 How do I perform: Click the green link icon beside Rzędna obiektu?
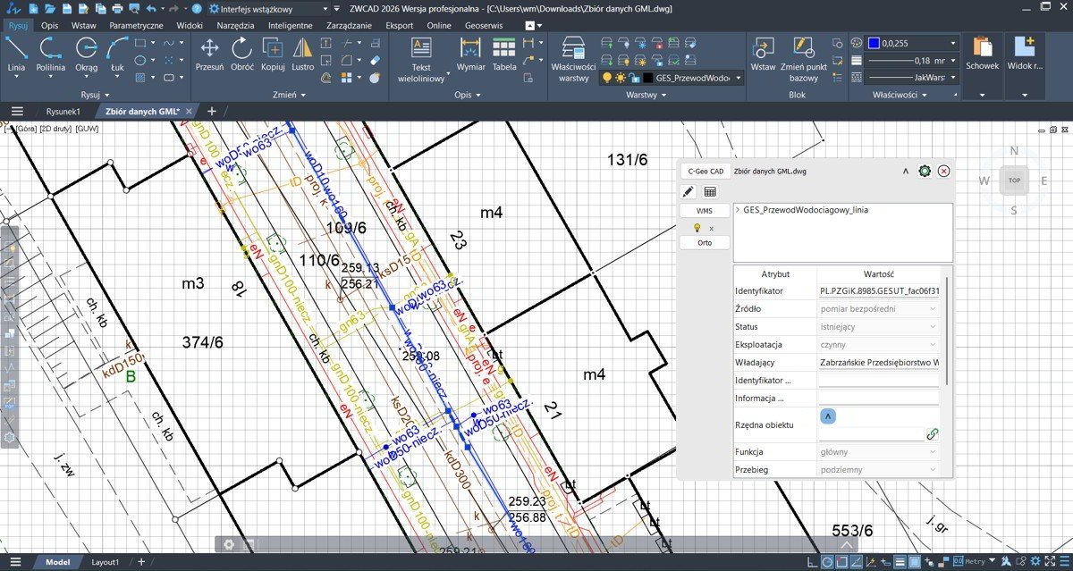pos(933,433)
